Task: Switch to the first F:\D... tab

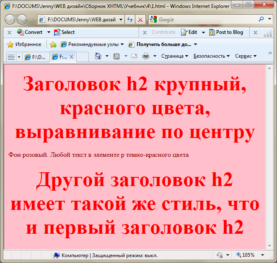Action: click(35, 57)
